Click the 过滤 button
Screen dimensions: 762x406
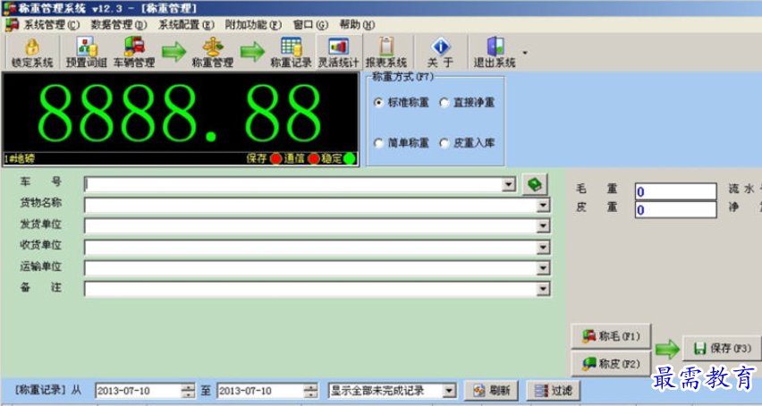click(x=554, y=391)
